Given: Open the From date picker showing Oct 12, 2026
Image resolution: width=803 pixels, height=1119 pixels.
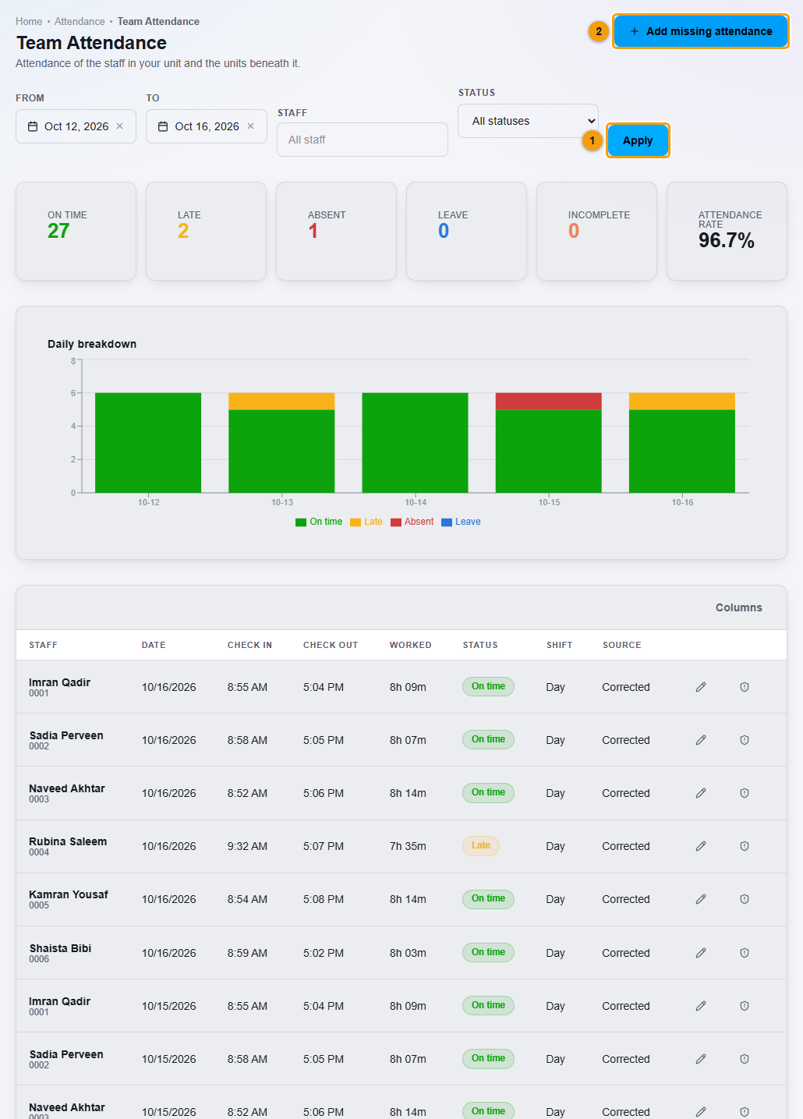Looking at the screenshot, I should click(76, 126).
